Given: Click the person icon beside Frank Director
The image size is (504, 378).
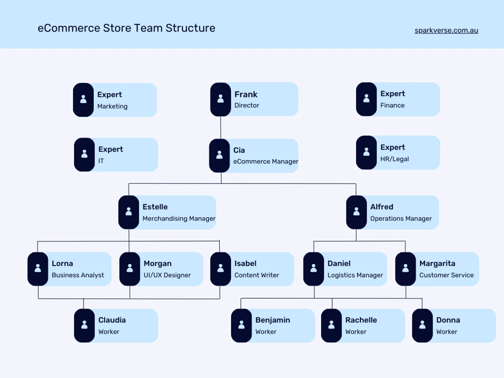Looking at the screenshot, I should (220, 100).
